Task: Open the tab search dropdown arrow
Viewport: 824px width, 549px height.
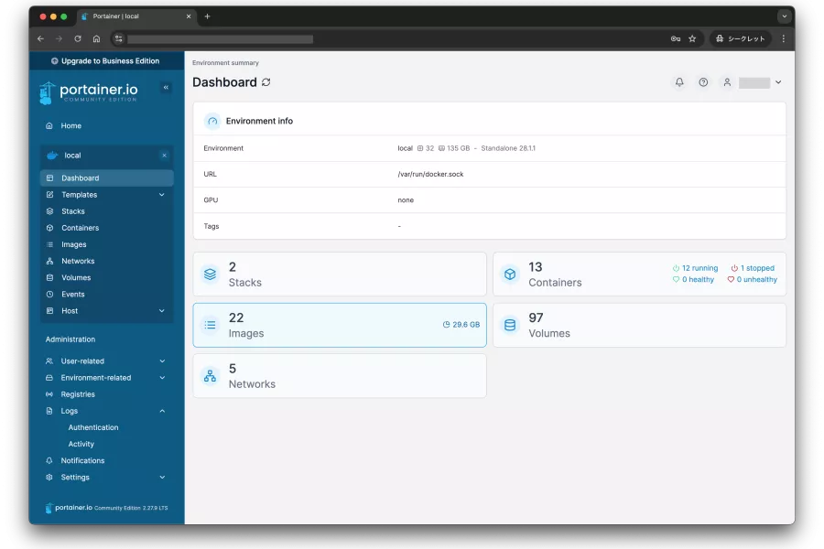Action: pyautogui.click(x=784, y=16)
